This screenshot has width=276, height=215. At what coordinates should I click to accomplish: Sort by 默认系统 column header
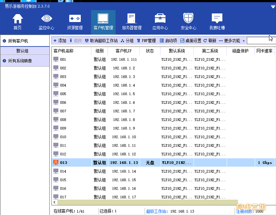point(177,51)
